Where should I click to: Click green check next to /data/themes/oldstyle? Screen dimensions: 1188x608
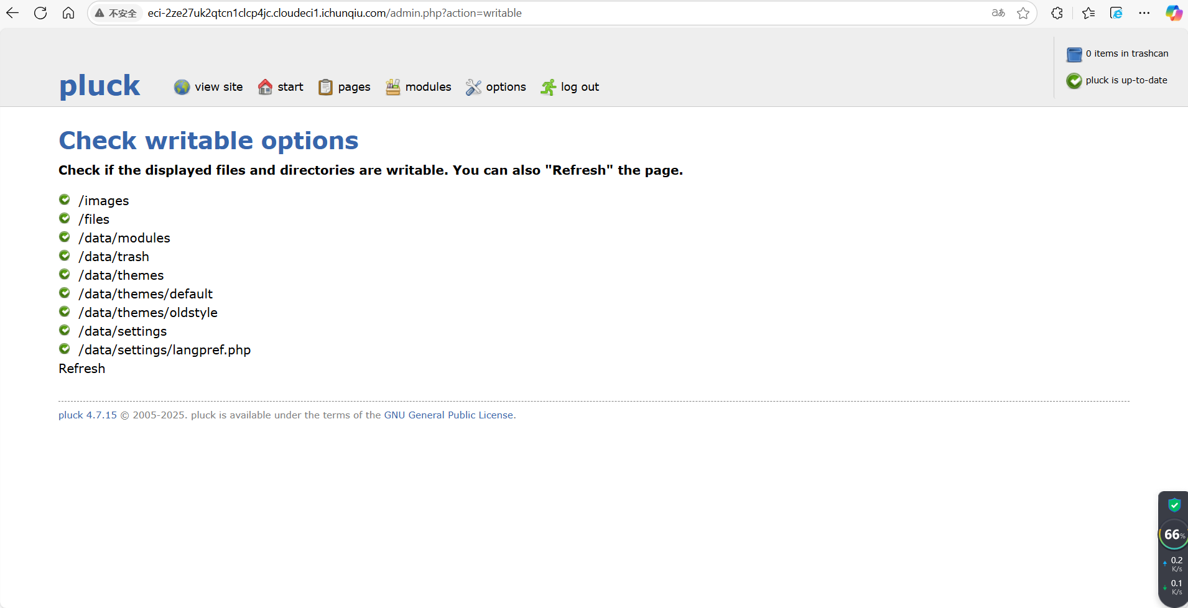pyautogui.click(x=65, y=311)
